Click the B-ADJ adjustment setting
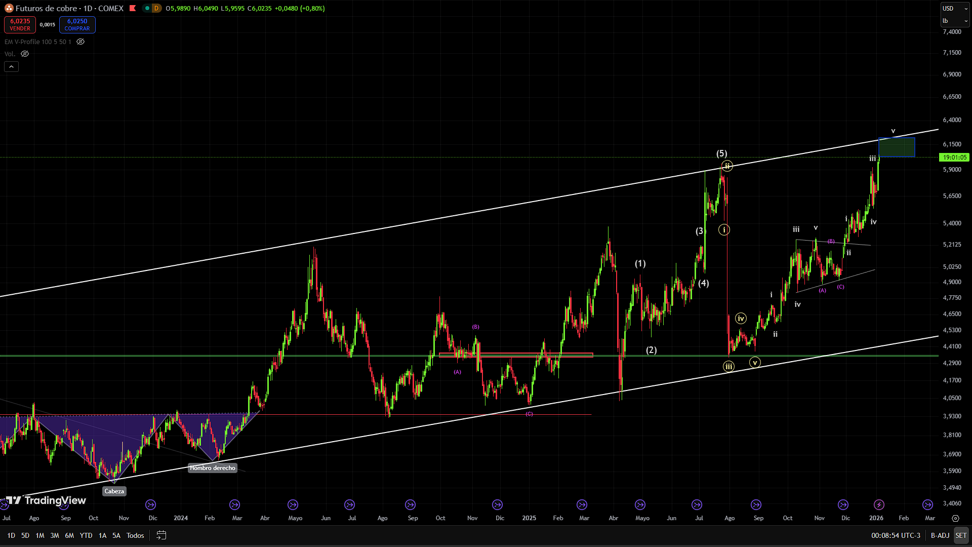972x547 pixels. pos(940,535)
